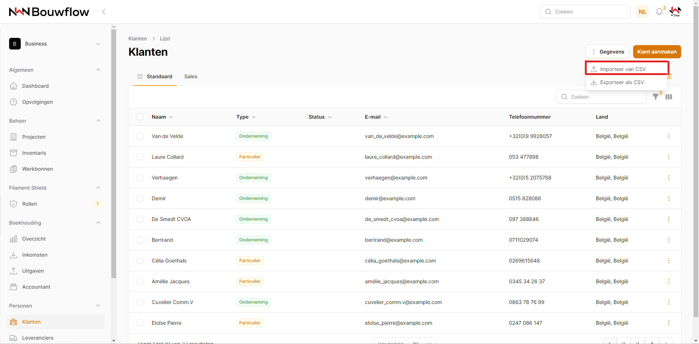Click the table filter funnel icon
This screenshot has height=344, width=699.
click(x=655, y=97)
